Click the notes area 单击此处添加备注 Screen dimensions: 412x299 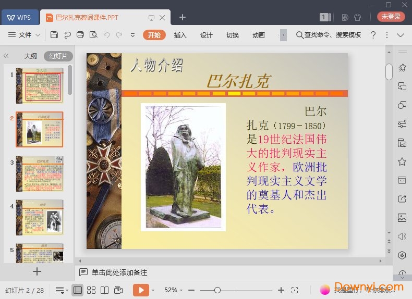pyautogui.click(x=119, y=272)
